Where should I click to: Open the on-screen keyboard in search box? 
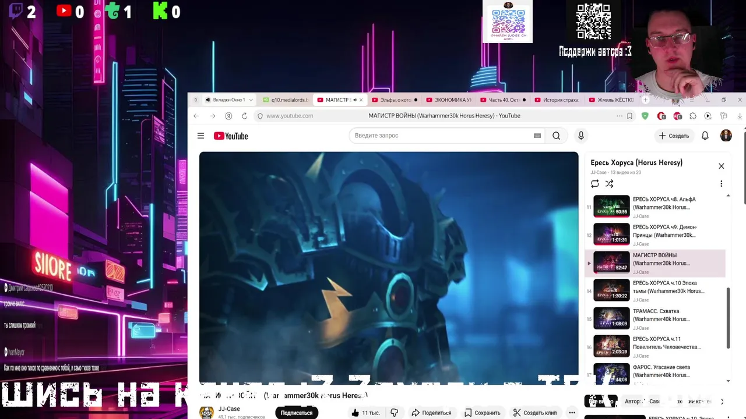[x=537, y=136]
